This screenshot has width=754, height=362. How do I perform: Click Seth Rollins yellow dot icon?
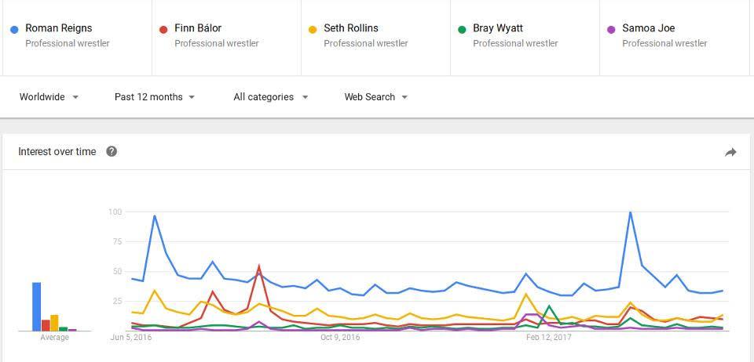(x=313, y=29)
